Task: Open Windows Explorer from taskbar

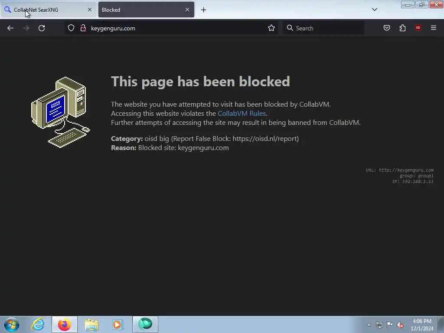Action: point(91,324)
